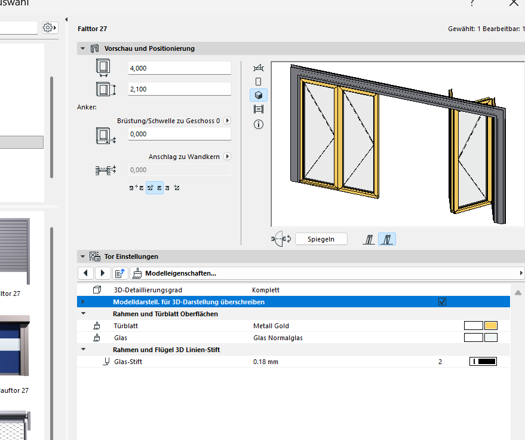Click the page list icon next to Modelleigenschaften
This screenshot has width=525, height=440.
point(120,273)
